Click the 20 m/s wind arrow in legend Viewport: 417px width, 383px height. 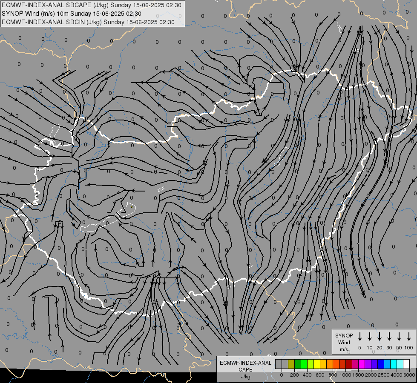[x=379, y=337]
